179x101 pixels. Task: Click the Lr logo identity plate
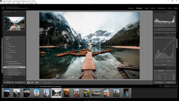point(3,8)
